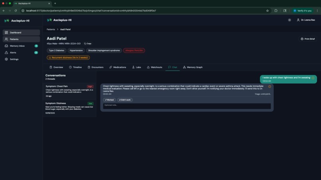Close the Asclepius-HI browser tab
Viewport: 321px width, 180px height.
(x=49, y=4)
